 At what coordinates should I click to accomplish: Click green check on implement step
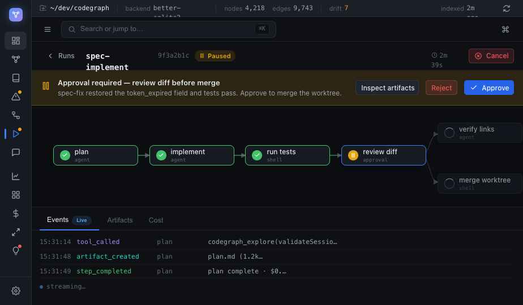161,155
